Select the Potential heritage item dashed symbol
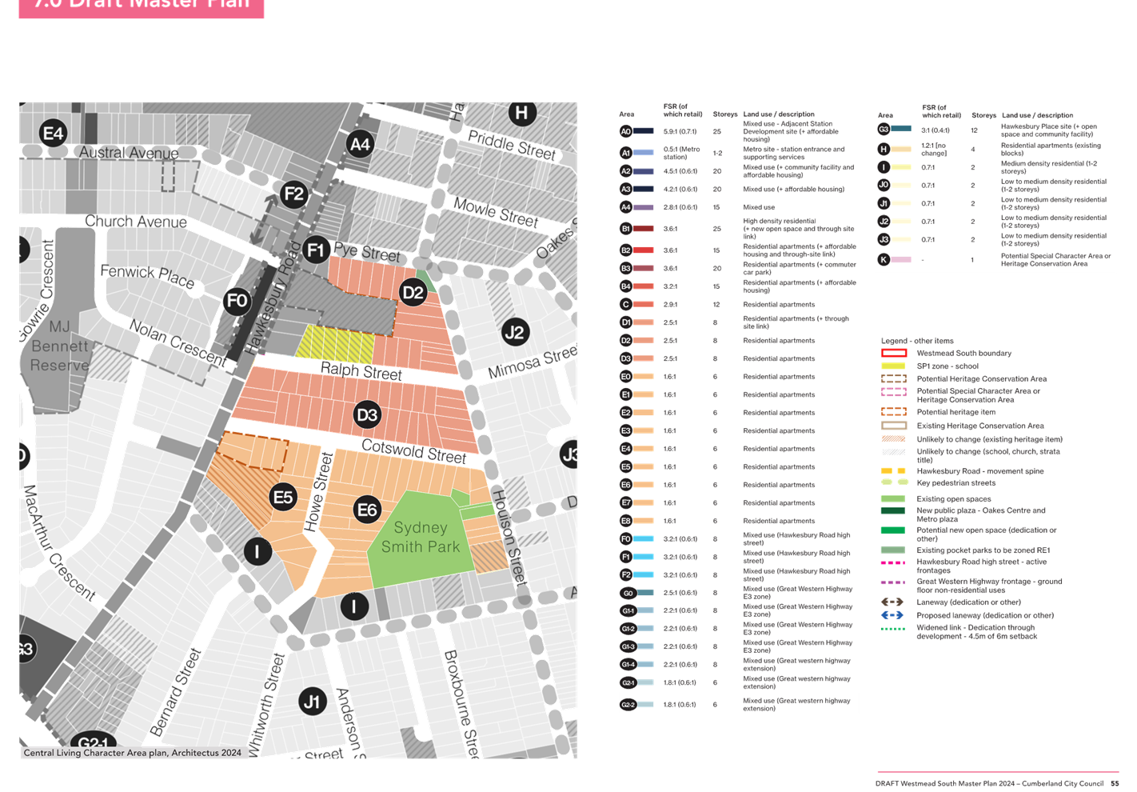This screenshot has width=1137, height=792. (x=893, y=412)
